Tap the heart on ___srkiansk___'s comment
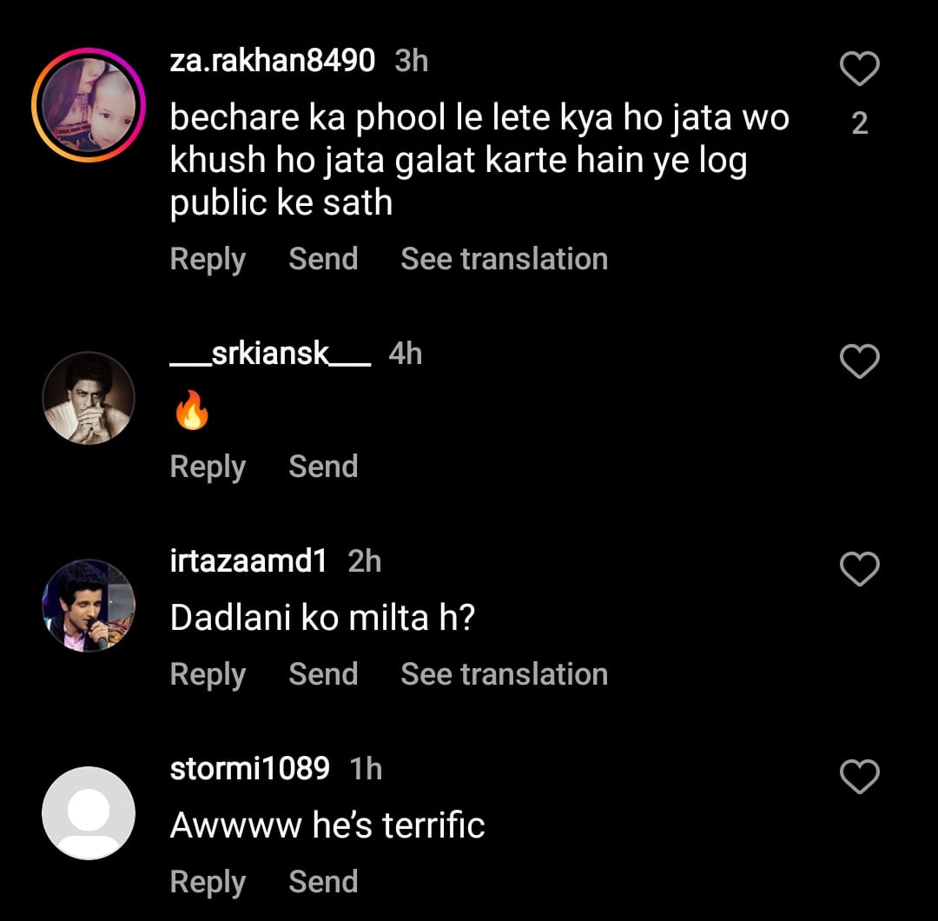 tap(860, 361)
